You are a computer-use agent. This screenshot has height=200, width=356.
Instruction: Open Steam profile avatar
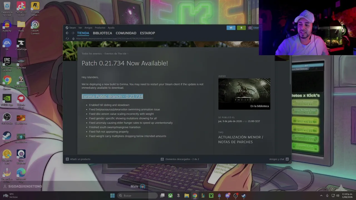coord(250,28)
